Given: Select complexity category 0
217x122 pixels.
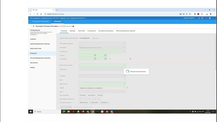Looking at the screenshot, I should pos(80,99).
